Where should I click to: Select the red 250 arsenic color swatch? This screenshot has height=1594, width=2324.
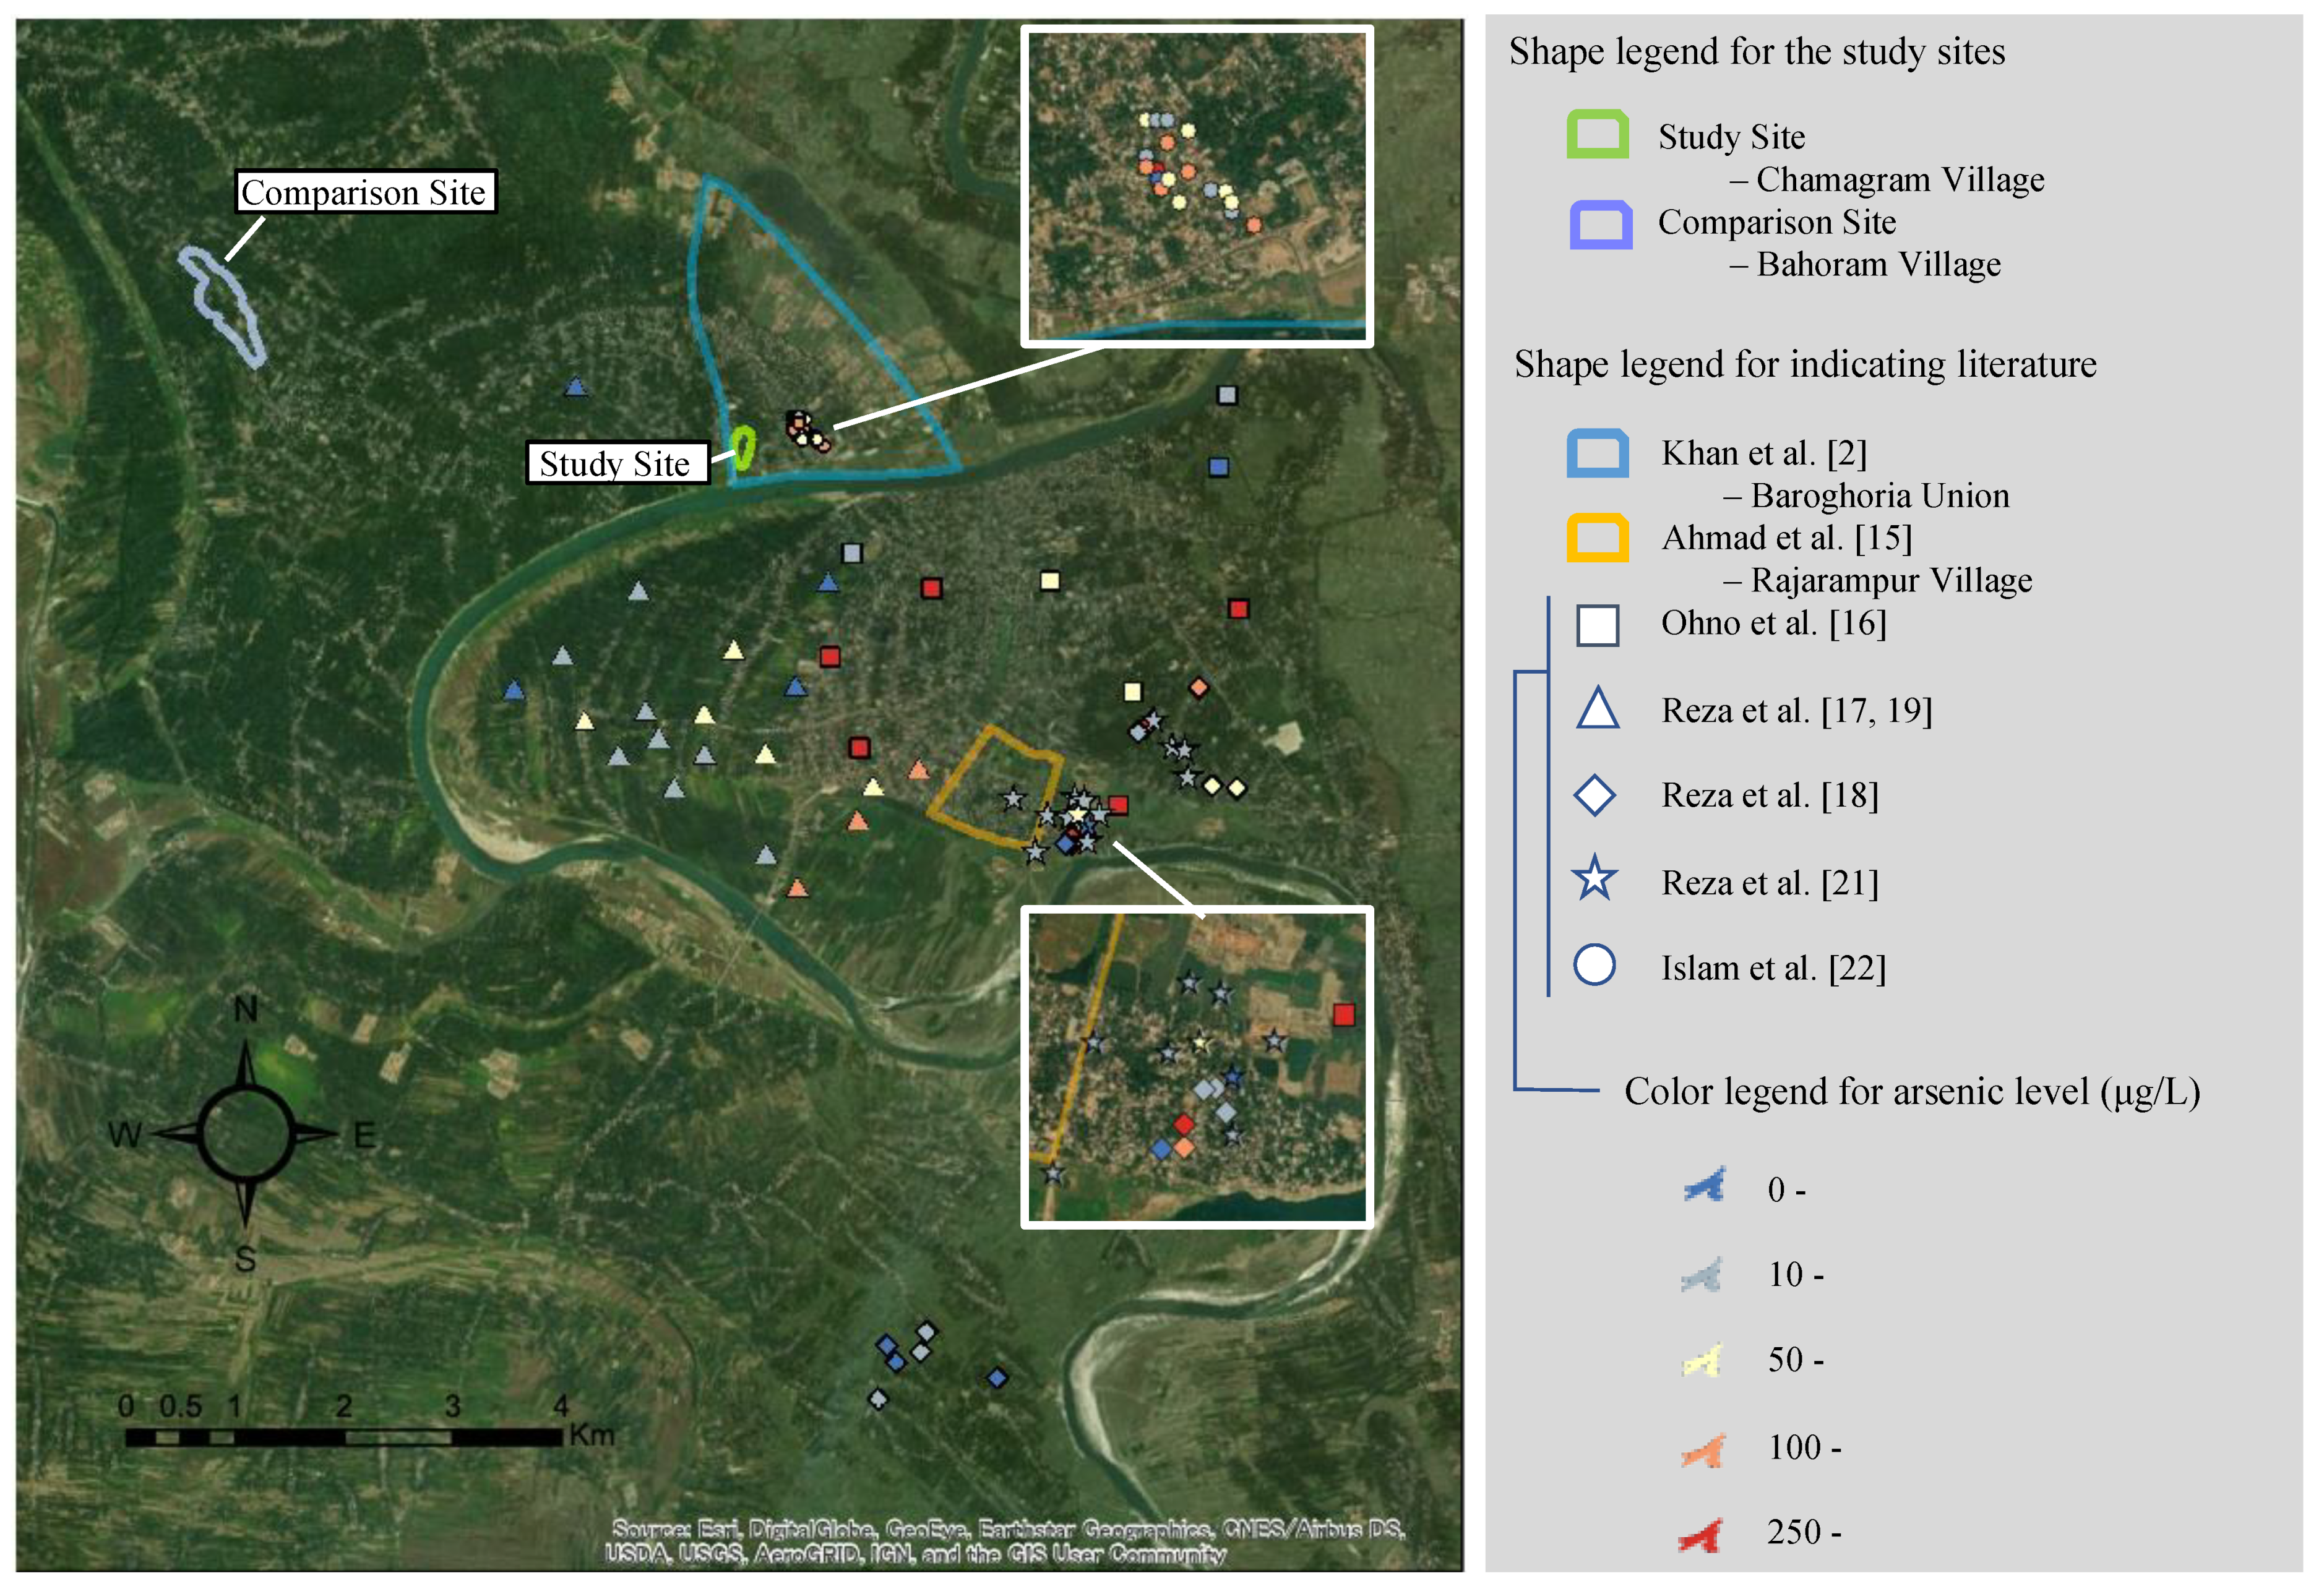1702,1534
